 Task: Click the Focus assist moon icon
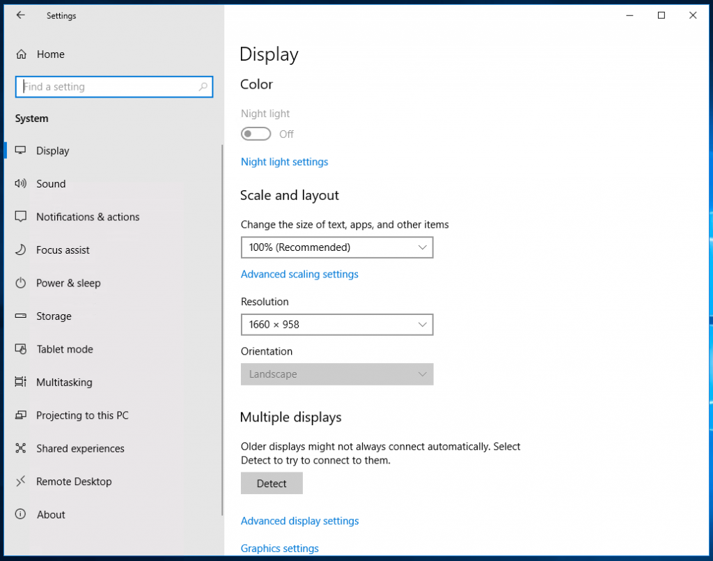(21, 249)
